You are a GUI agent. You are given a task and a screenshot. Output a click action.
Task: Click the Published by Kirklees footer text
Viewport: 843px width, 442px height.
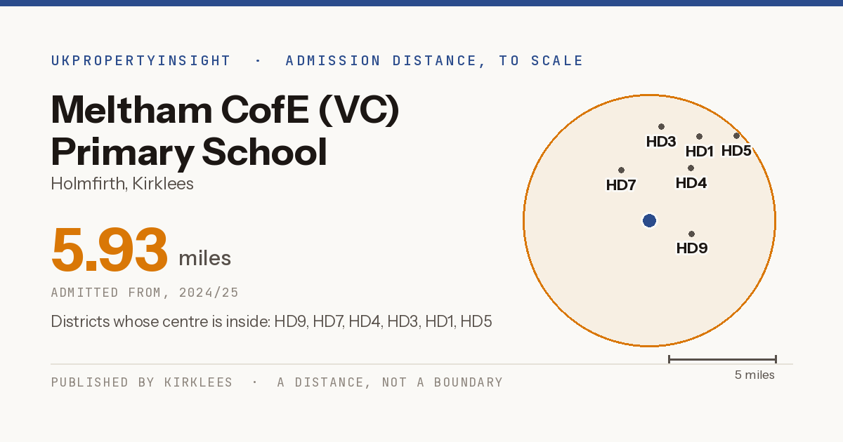[x=142, y=382]
